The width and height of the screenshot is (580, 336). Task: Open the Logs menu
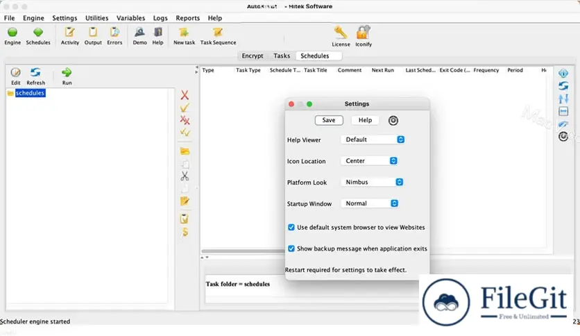point(160,18)
